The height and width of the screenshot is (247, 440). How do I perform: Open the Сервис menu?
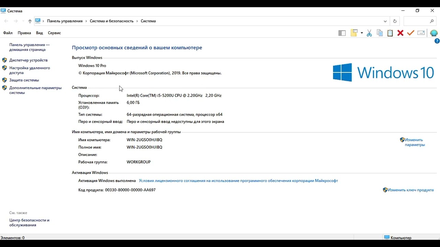(54, 33)
